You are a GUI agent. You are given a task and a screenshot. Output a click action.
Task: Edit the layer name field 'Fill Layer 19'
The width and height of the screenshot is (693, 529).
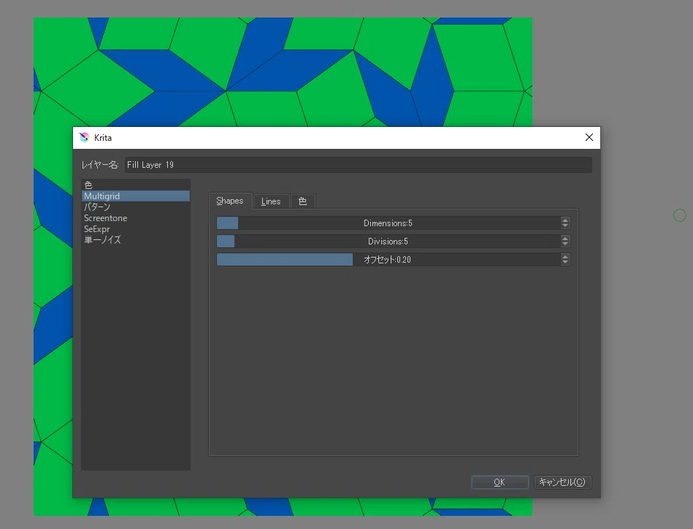pos(358,165)
